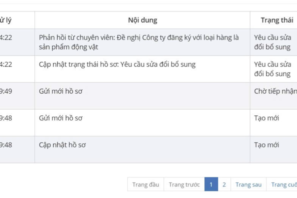
Task: Click Tạo mới status in last row
Action: coord(266,145)
